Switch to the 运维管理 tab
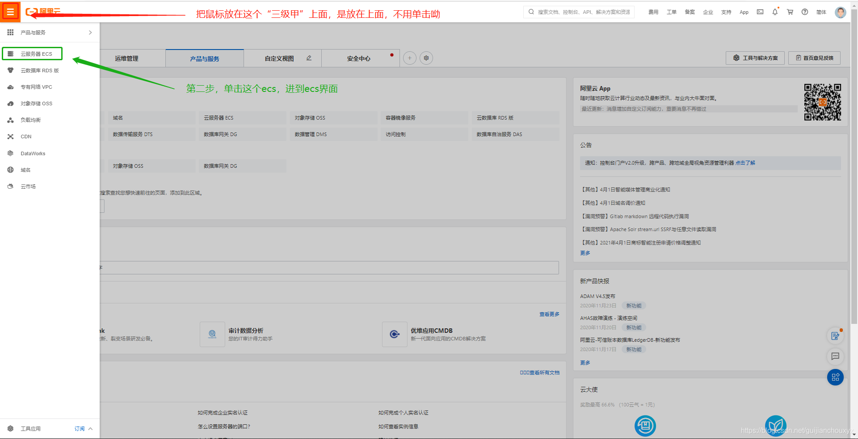858x439 pixels. [126, 58]
